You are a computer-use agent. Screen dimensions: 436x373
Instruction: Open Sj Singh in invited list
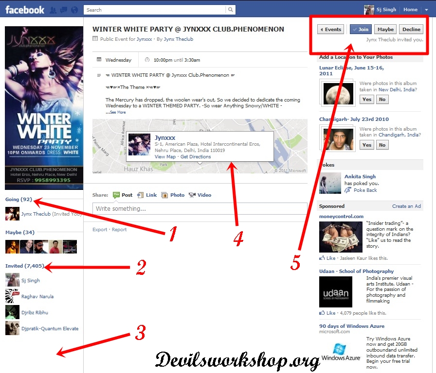pos(31,281)
